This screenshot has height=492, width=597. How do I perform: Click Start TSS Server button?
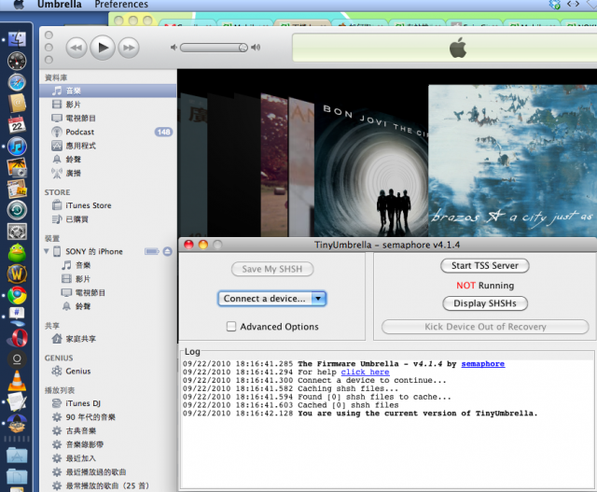tap(485, 266)
